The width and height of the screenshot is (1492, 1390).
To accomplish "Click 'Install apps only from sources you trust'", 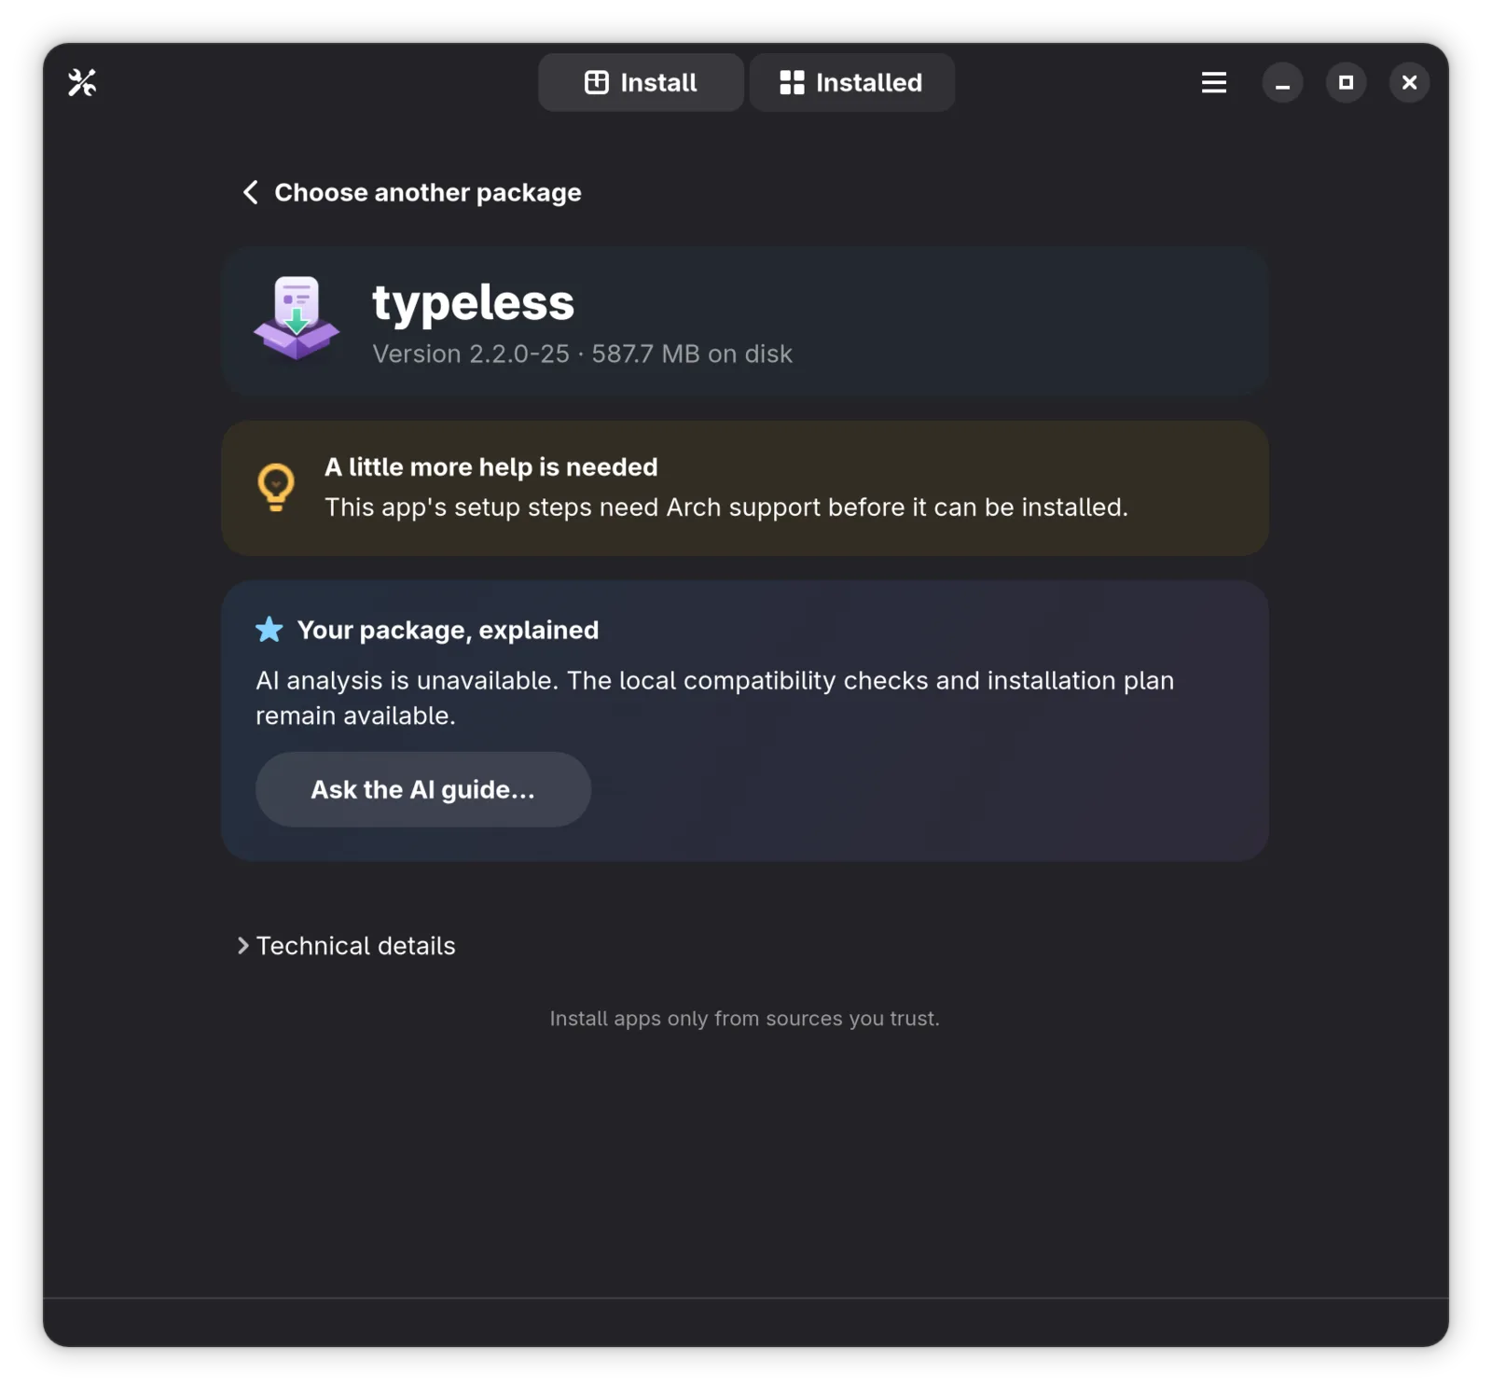I will [744, 1019].
